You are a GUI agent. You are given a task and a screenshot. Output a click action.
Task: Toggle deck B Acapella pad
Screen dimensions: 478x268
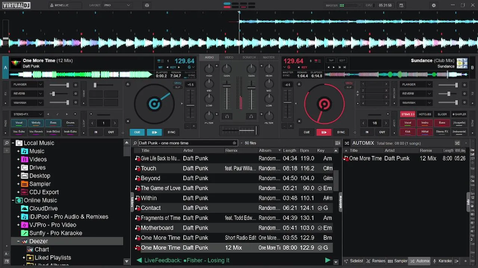459,123
